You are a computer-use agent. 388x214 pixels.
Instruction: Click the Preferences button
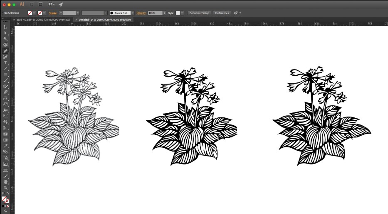(222, 13)
